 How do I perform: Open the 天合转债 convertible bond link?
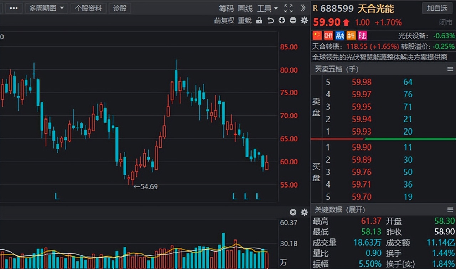click(326, 47)
